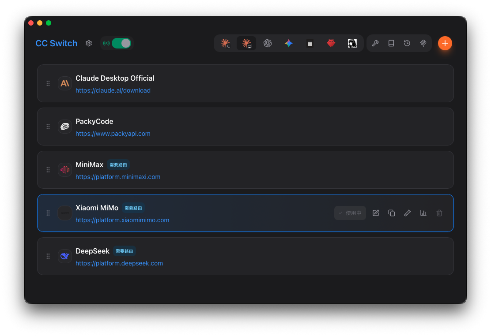This screenshot has height=336, width=491.
Task: Minimize the window with yellow button
Action: 40,23
